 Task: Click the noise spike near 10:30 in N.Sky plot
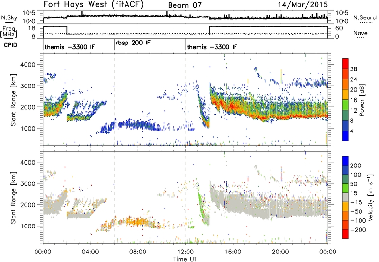(167, 14)
